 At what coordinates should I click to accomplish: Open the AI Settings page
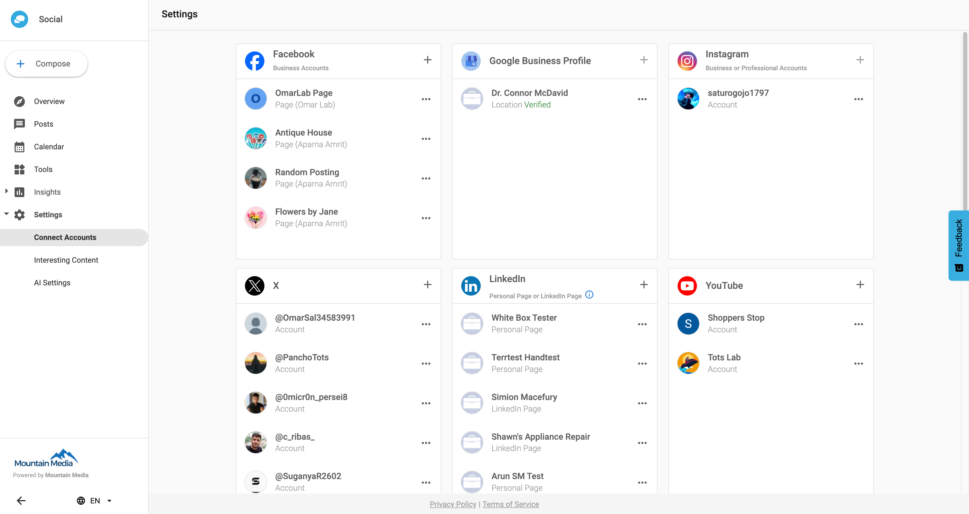click(52, 283)
